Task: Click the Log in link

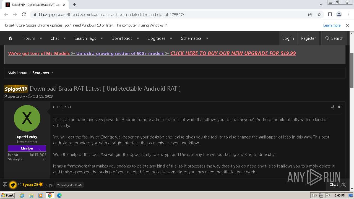Action: pyautogui.click(x=288, y=38)
